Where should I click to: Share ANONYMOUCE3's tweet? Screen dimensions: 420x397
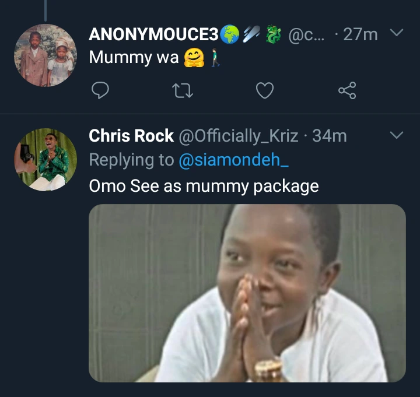347,90
